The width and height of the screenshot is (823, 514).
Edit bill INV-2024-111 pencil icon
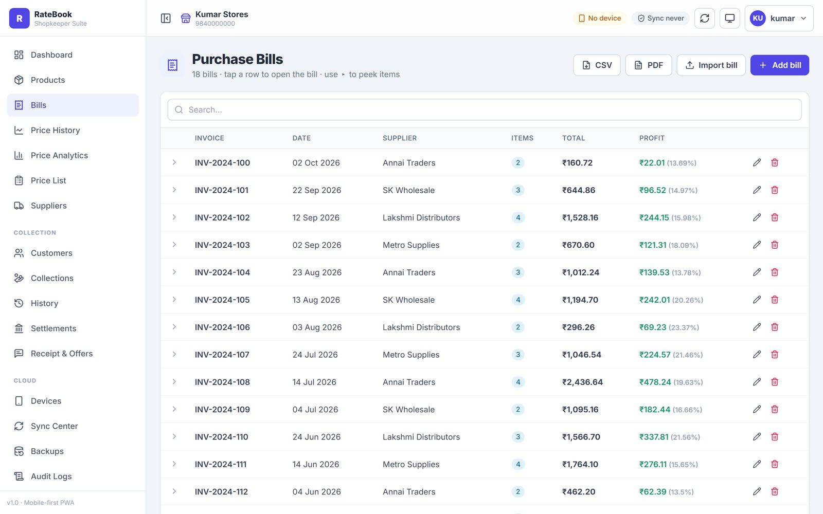pos(757,464)
